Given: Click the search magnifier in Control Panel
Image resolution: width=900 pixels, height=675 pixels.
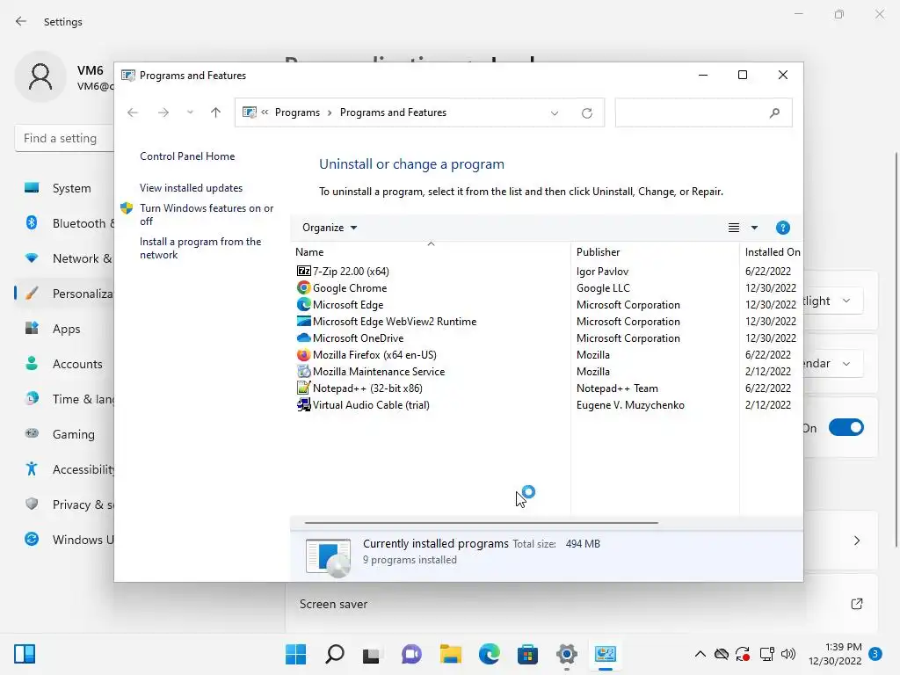Looking at the screenshot, I should tap(775, 112).
